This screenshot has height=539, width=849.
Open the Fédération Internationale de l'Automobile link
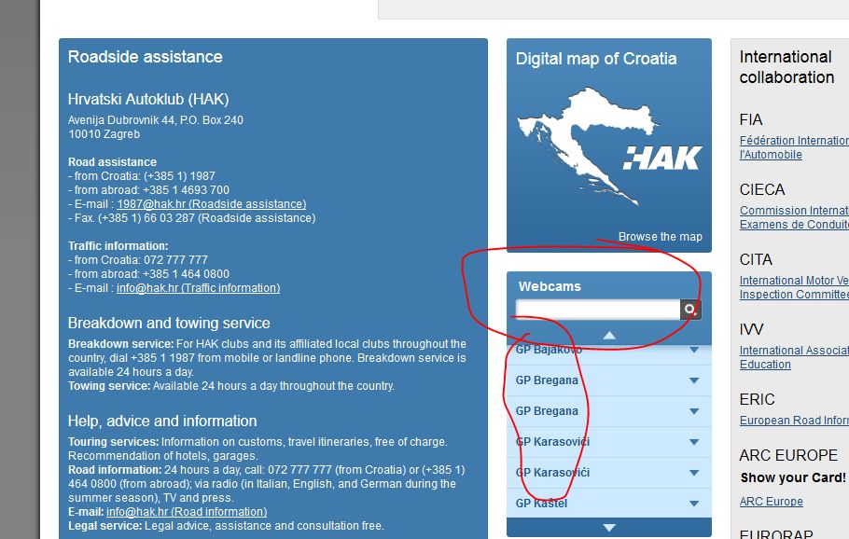pyautogui.click(x=794, y=147)
